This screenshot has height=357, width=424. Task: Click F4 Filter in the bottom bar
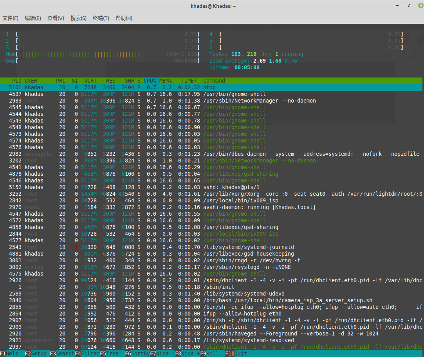[87, 353]
